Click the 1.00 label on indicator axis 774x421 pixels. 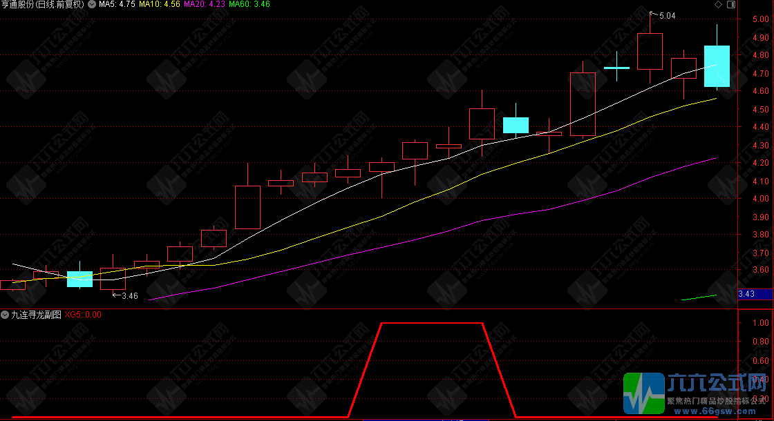pyautogui.click(x=761, y=323)
